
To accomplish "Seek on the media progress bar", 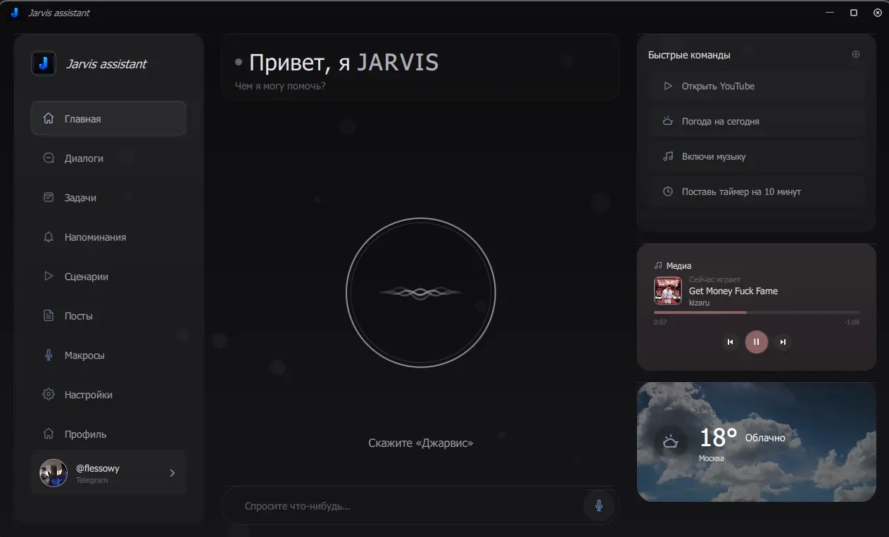I will click(x=757, y=312).
